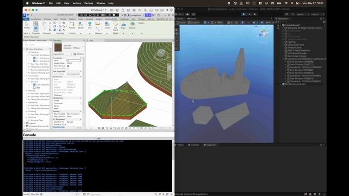Select the View hand tool in scene overlay
Screen dimensions: 349x196
pyautogui.click(x=177, y=30)
